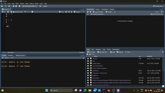Screen dimensions: 165x93
Task: Click the Run button in editor
Action: [x=61, y=12]
